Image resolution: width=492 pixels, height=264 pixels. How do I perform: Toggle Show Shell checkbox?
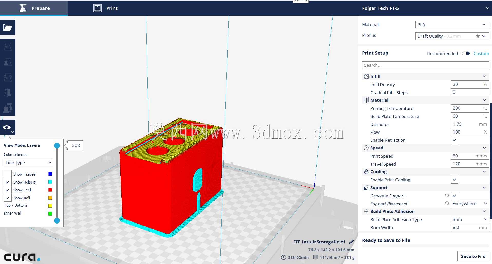tap(8, 190)
